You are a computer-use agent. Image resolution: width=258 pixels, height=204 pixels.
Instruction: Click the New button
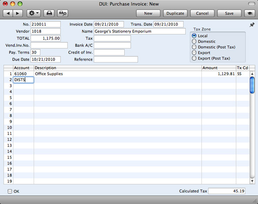tap(148, 14)
